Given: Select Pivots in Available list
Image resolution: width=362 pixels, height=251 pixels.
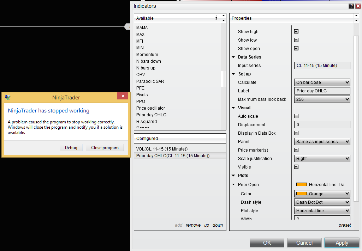Looking at the screenshot, I should click(x=142, y=94).
